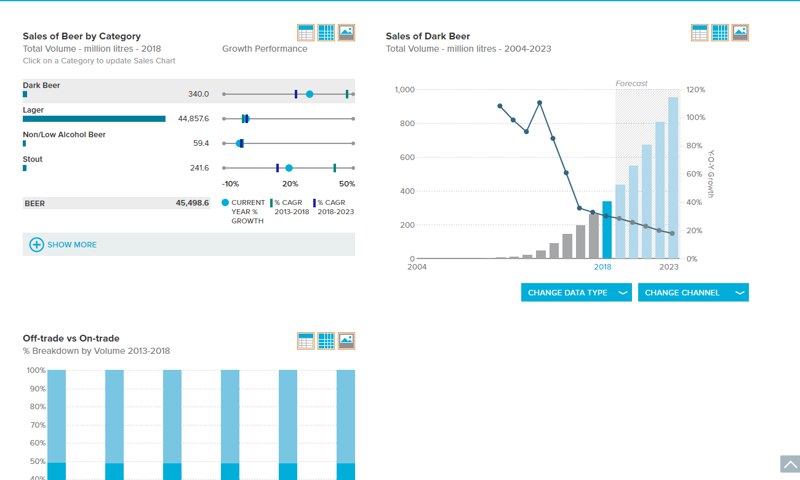This screenshot has width=800, height=480.
Task: Open image export icon for Sales of Beer by Category
Action: click(346, 33)
